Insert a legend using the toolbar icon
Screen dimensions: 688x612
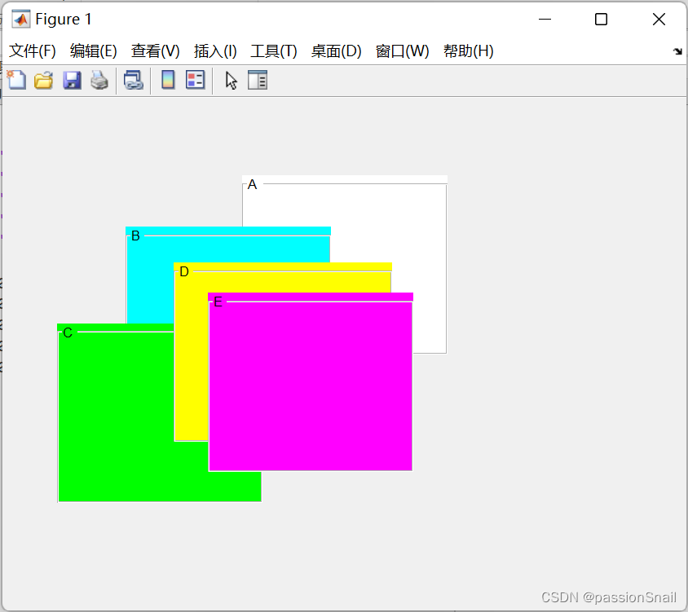click(196, 81)
